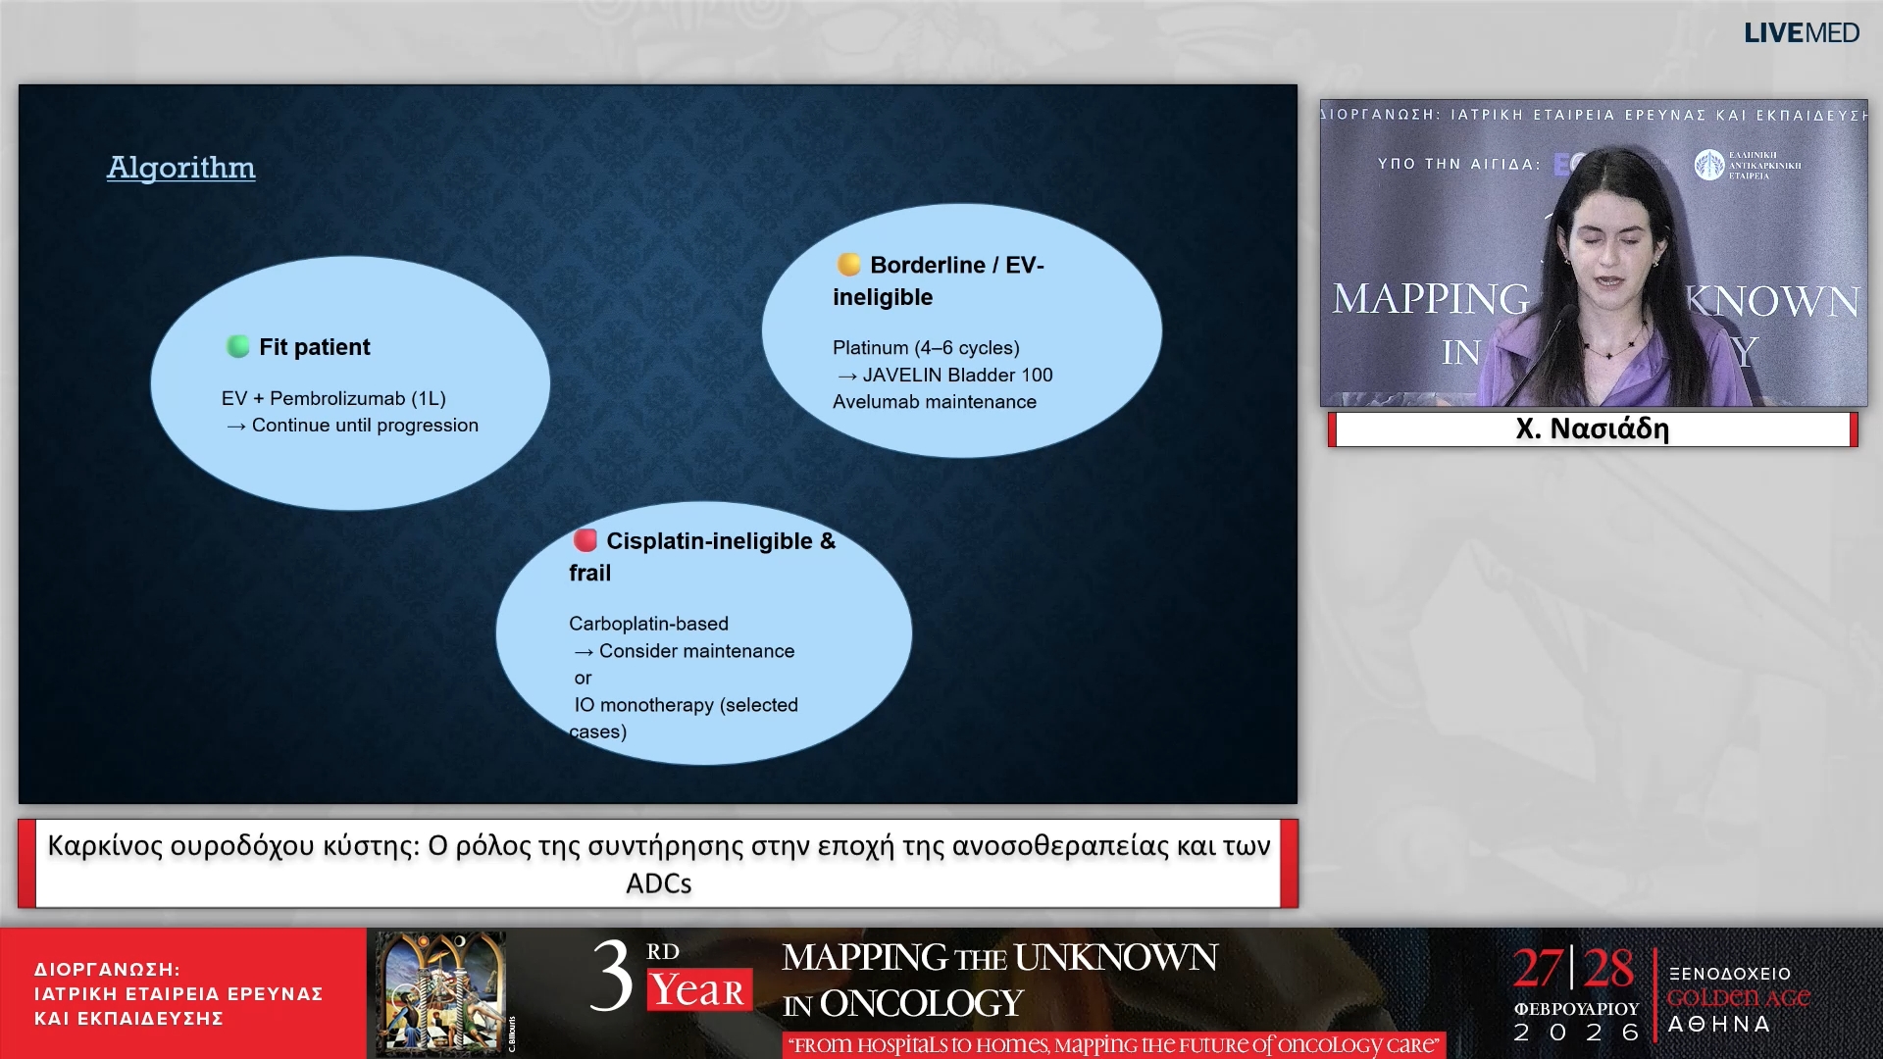Click the LIVEMED logo
The width and height of the screenshot is (1883, 1059).
point(1801,33)
